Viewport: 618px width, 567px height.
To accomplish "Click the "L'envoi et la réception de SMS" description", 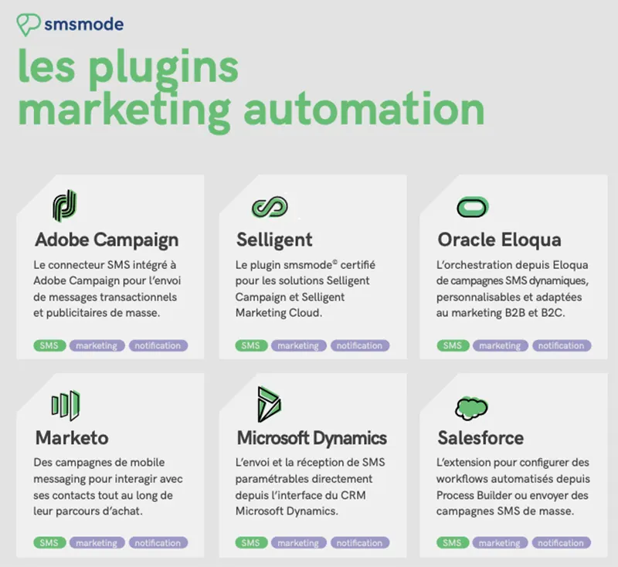I will click(311, 487).
